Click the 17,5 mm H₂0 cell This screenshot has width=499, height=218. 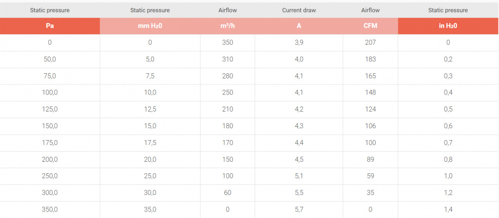click(150, 142)
